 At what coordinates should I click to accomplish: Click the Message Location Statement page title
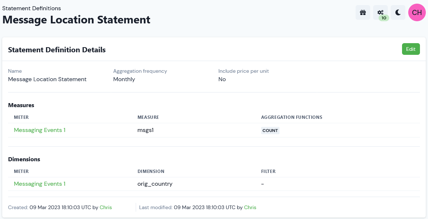(x=76, y=20)
